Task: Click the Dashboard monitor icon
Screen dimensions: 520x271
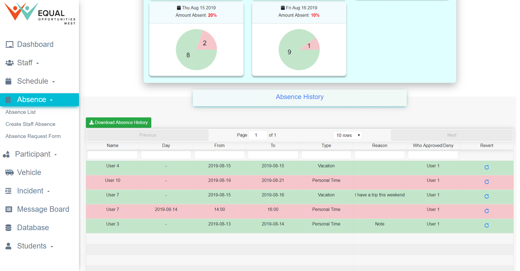Action: point(9,44)
